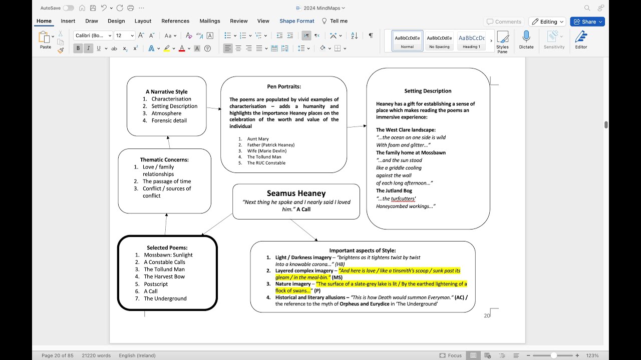This screenshot has height=360, width=641.
Task: Undo the last action
Action: tap(104, 8)
